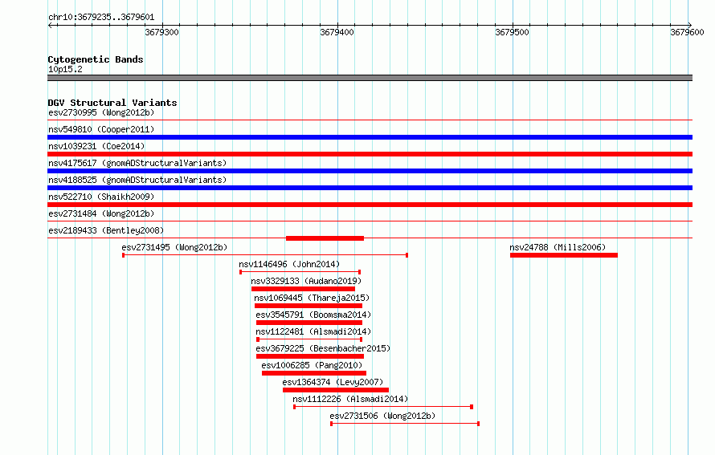Screen dimensions: 715x455
Task: Click the 3679500 ruler position
Action: pyautogui.click(x=512, y=32)
